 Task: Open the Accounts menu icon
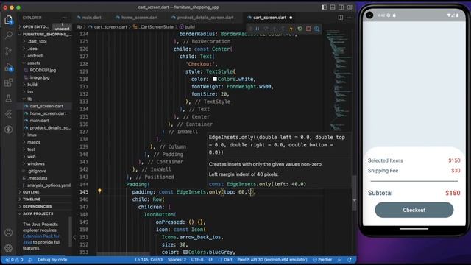click(8, 233)
